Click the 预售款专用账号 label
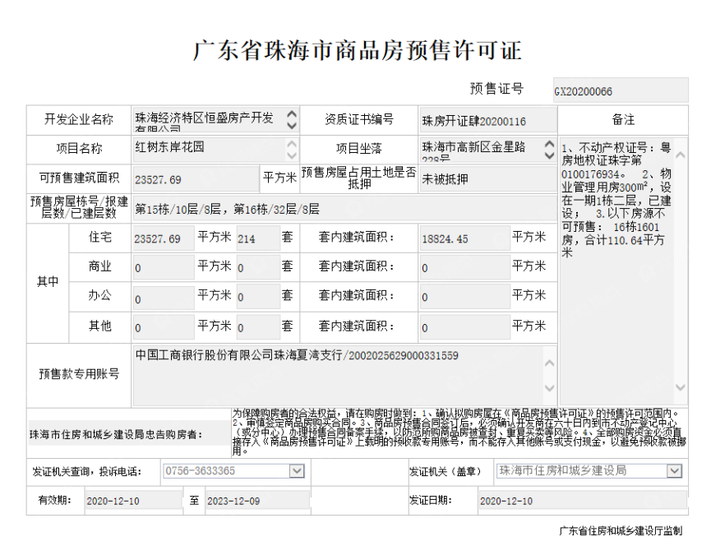 tap(79, 374)
